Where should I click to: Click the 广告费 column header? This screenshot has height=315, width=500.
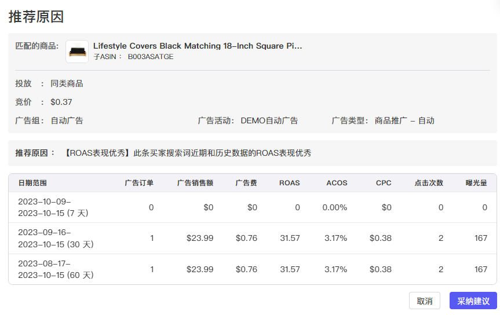[x=246, y=183]
